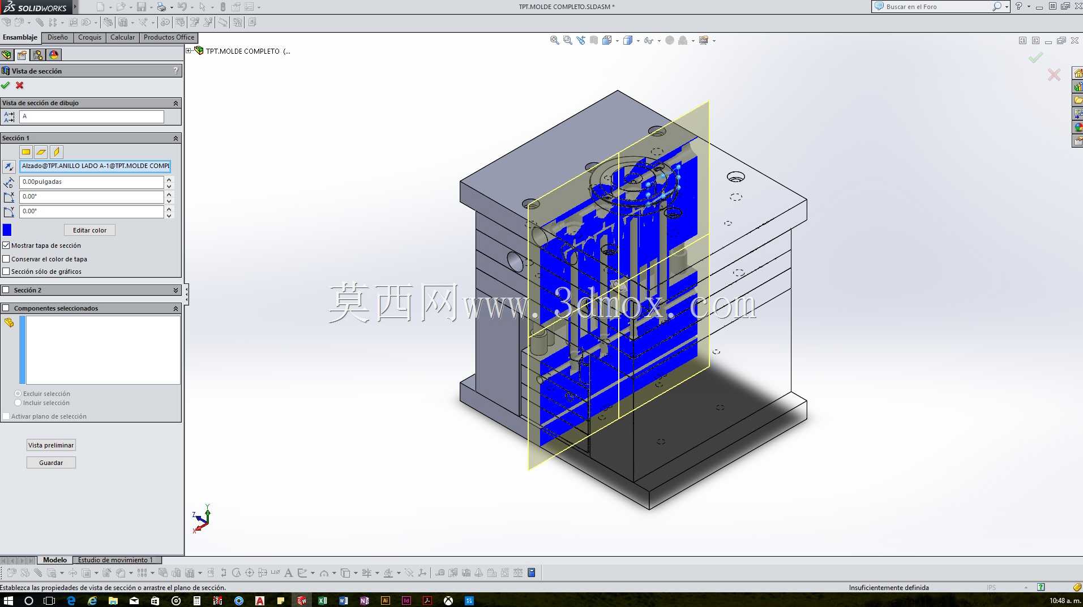Image resolution: width=1083 pixels, height=607 pixels.
Task: Switch to the Croquis tab
Action: click(90, 37)
